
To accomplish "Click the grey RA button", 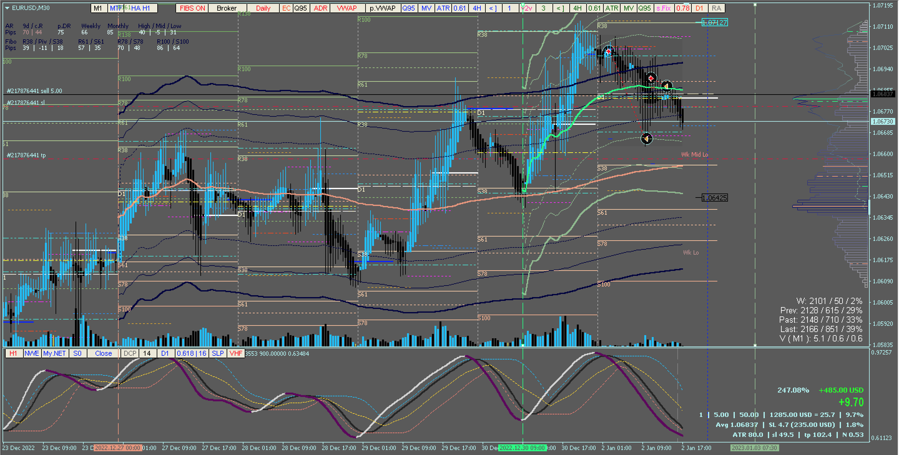I will click(x=716, y=8).
